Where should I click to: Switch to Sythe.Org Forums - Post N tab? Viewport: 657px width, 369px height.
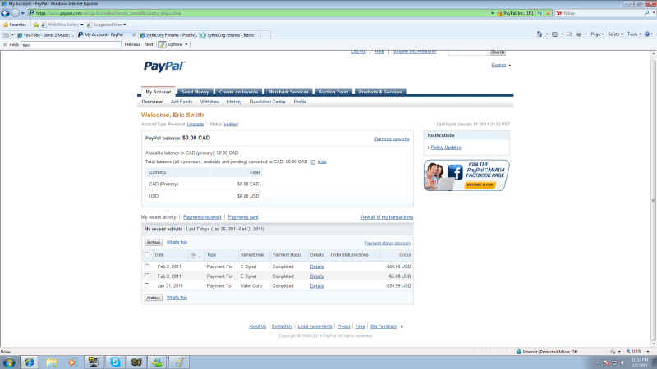pyautogui.click(x=168, y=35)
